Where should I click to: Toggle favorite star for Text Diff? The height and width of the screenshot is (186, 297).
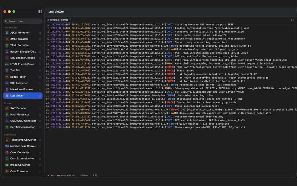[x=40, y=70]
